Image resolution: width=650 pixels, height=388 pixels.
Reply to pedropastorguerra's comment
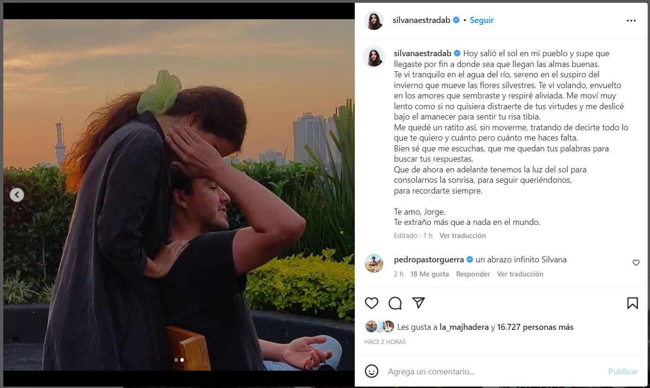(473, 274)
